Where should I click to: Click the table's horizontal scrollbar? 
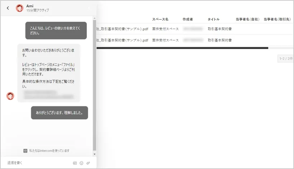(x=182, y=48)
